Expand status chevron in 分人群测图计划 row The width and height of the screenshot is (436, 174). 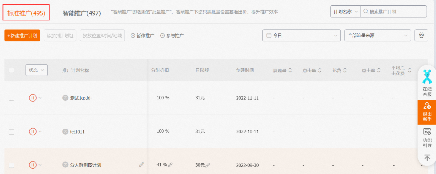tap(40, 165)
